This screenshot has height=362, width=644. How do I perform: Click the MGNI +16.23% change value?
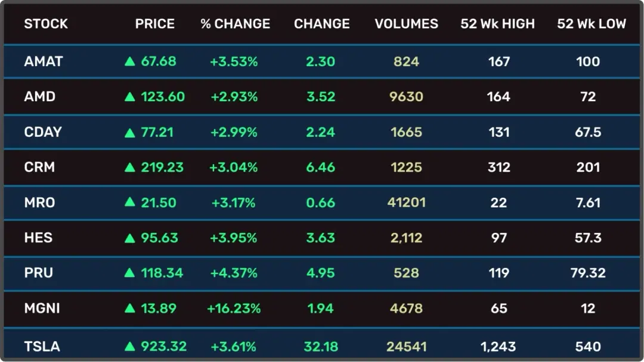[x=234, y=308]
